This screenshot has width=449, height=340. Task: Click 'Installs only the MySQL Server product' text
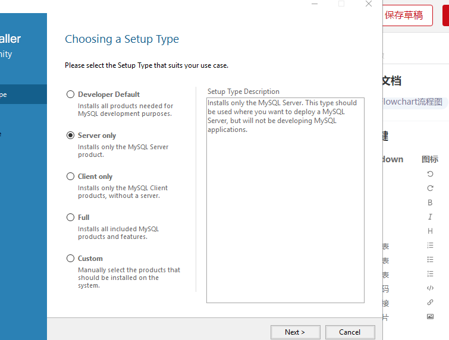pyautogui.click(x=123, y=151)
